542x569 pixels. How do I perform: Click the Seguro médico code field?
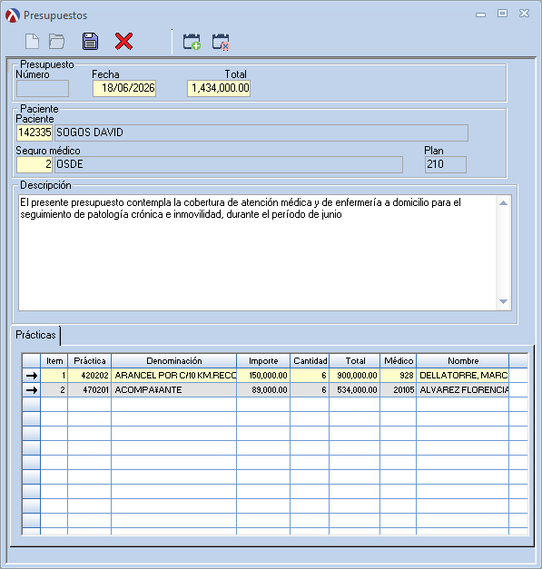34,164
